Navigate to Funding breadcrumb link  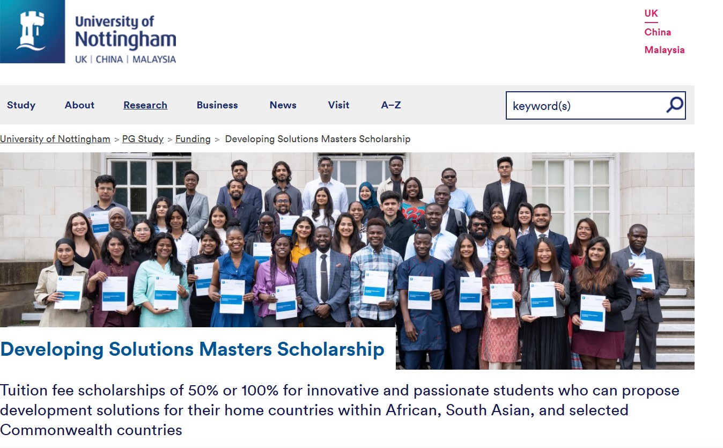[193, 139]
